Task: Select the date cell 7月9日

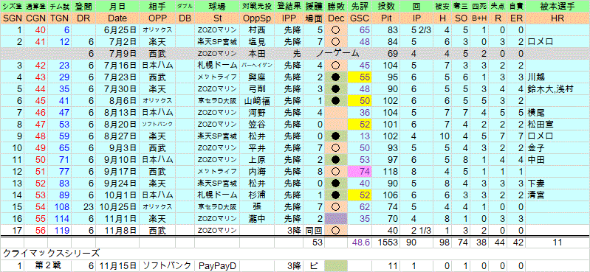Action: (x=117, y=54)
